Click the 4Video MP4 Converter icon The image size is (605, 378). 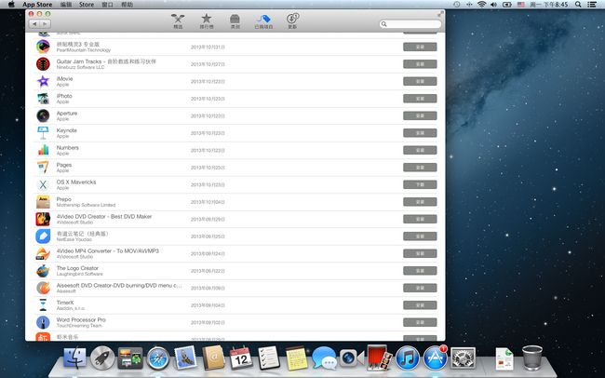(43, 253)
